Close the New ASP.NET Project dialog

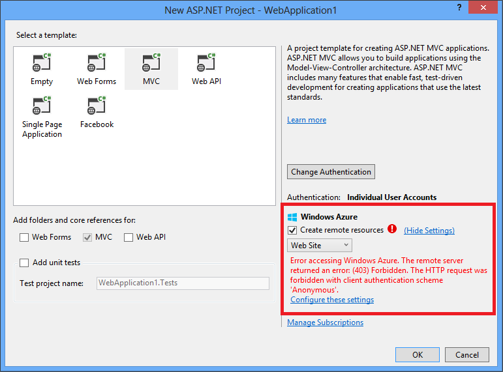(x=483, y=7)
